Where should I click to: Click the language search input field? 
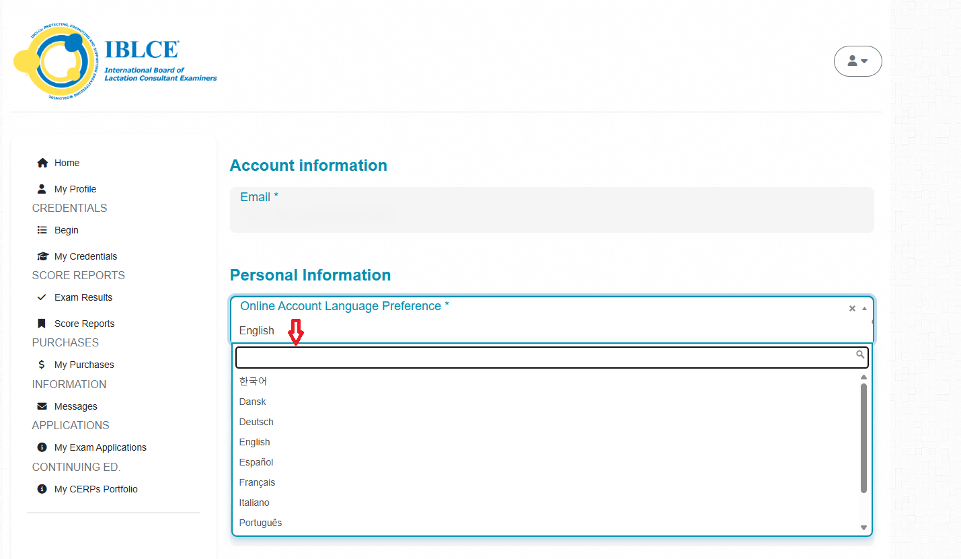tap(545, 357)
